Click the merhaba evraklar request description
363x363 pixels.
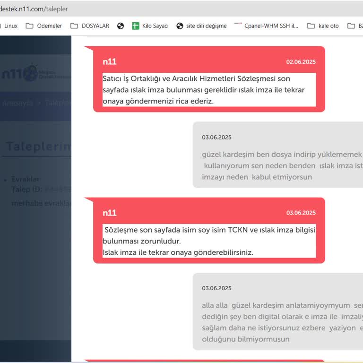point(41,203)
